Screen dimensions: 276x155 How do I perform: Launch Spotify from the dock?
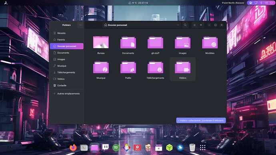[116, 148]
